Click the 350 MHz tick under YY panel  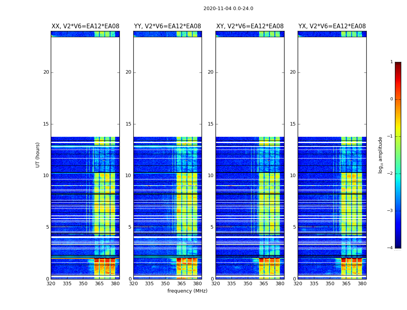click(x=166, y=284)
